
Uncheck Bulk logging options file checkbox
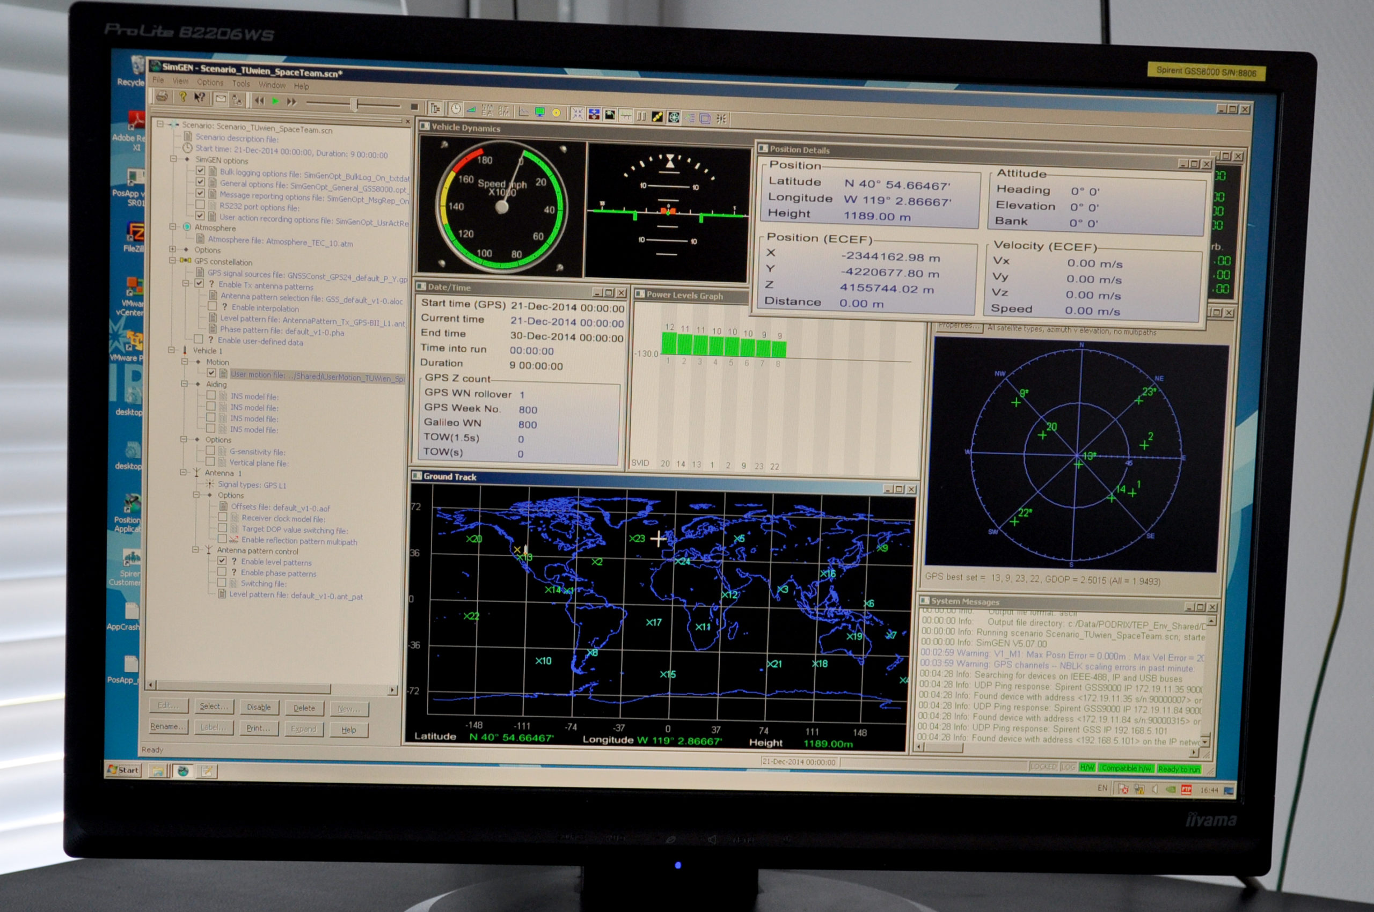point(200,171)
